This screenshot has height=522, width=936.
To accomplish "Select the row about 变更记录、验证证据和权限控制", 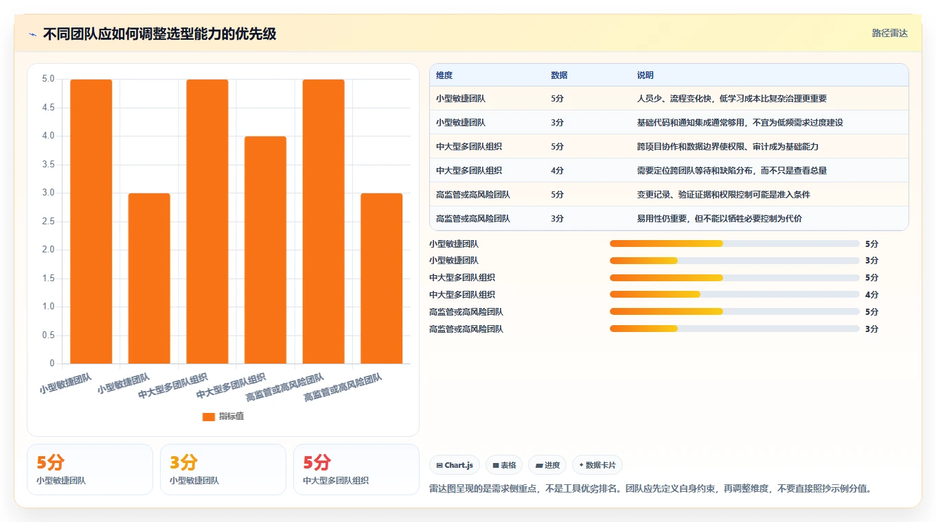I will click(x=669, y=194).
